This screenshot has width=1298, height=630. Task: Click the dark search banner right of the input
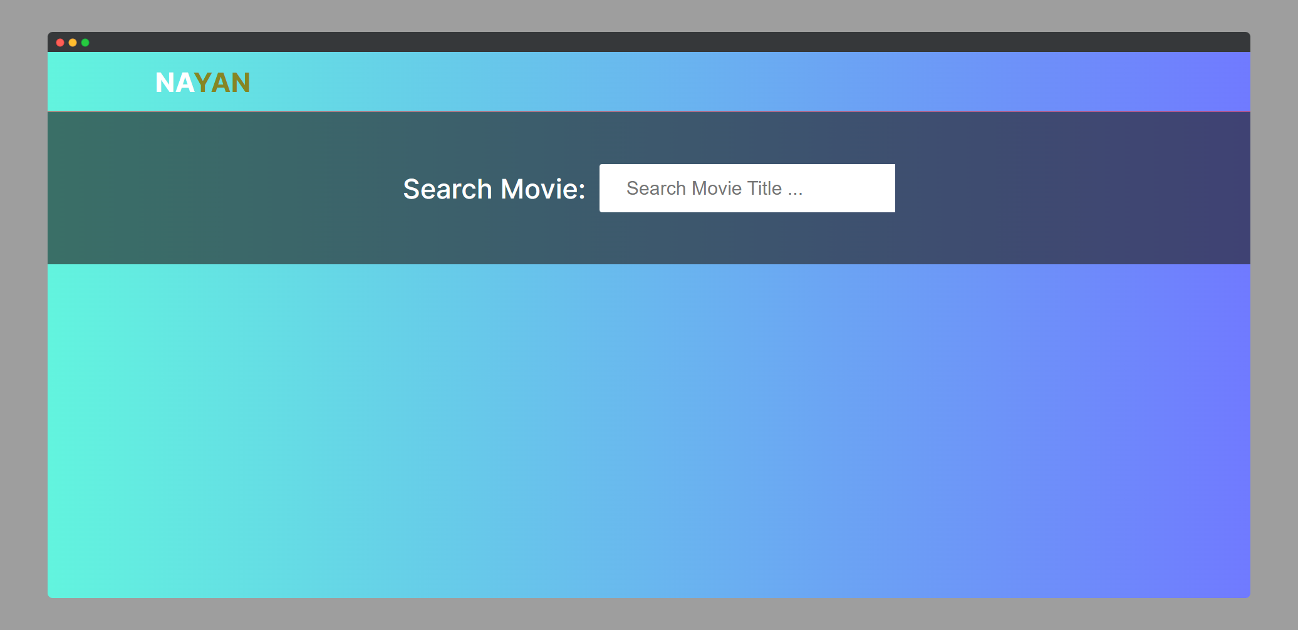pos(1065,188)
